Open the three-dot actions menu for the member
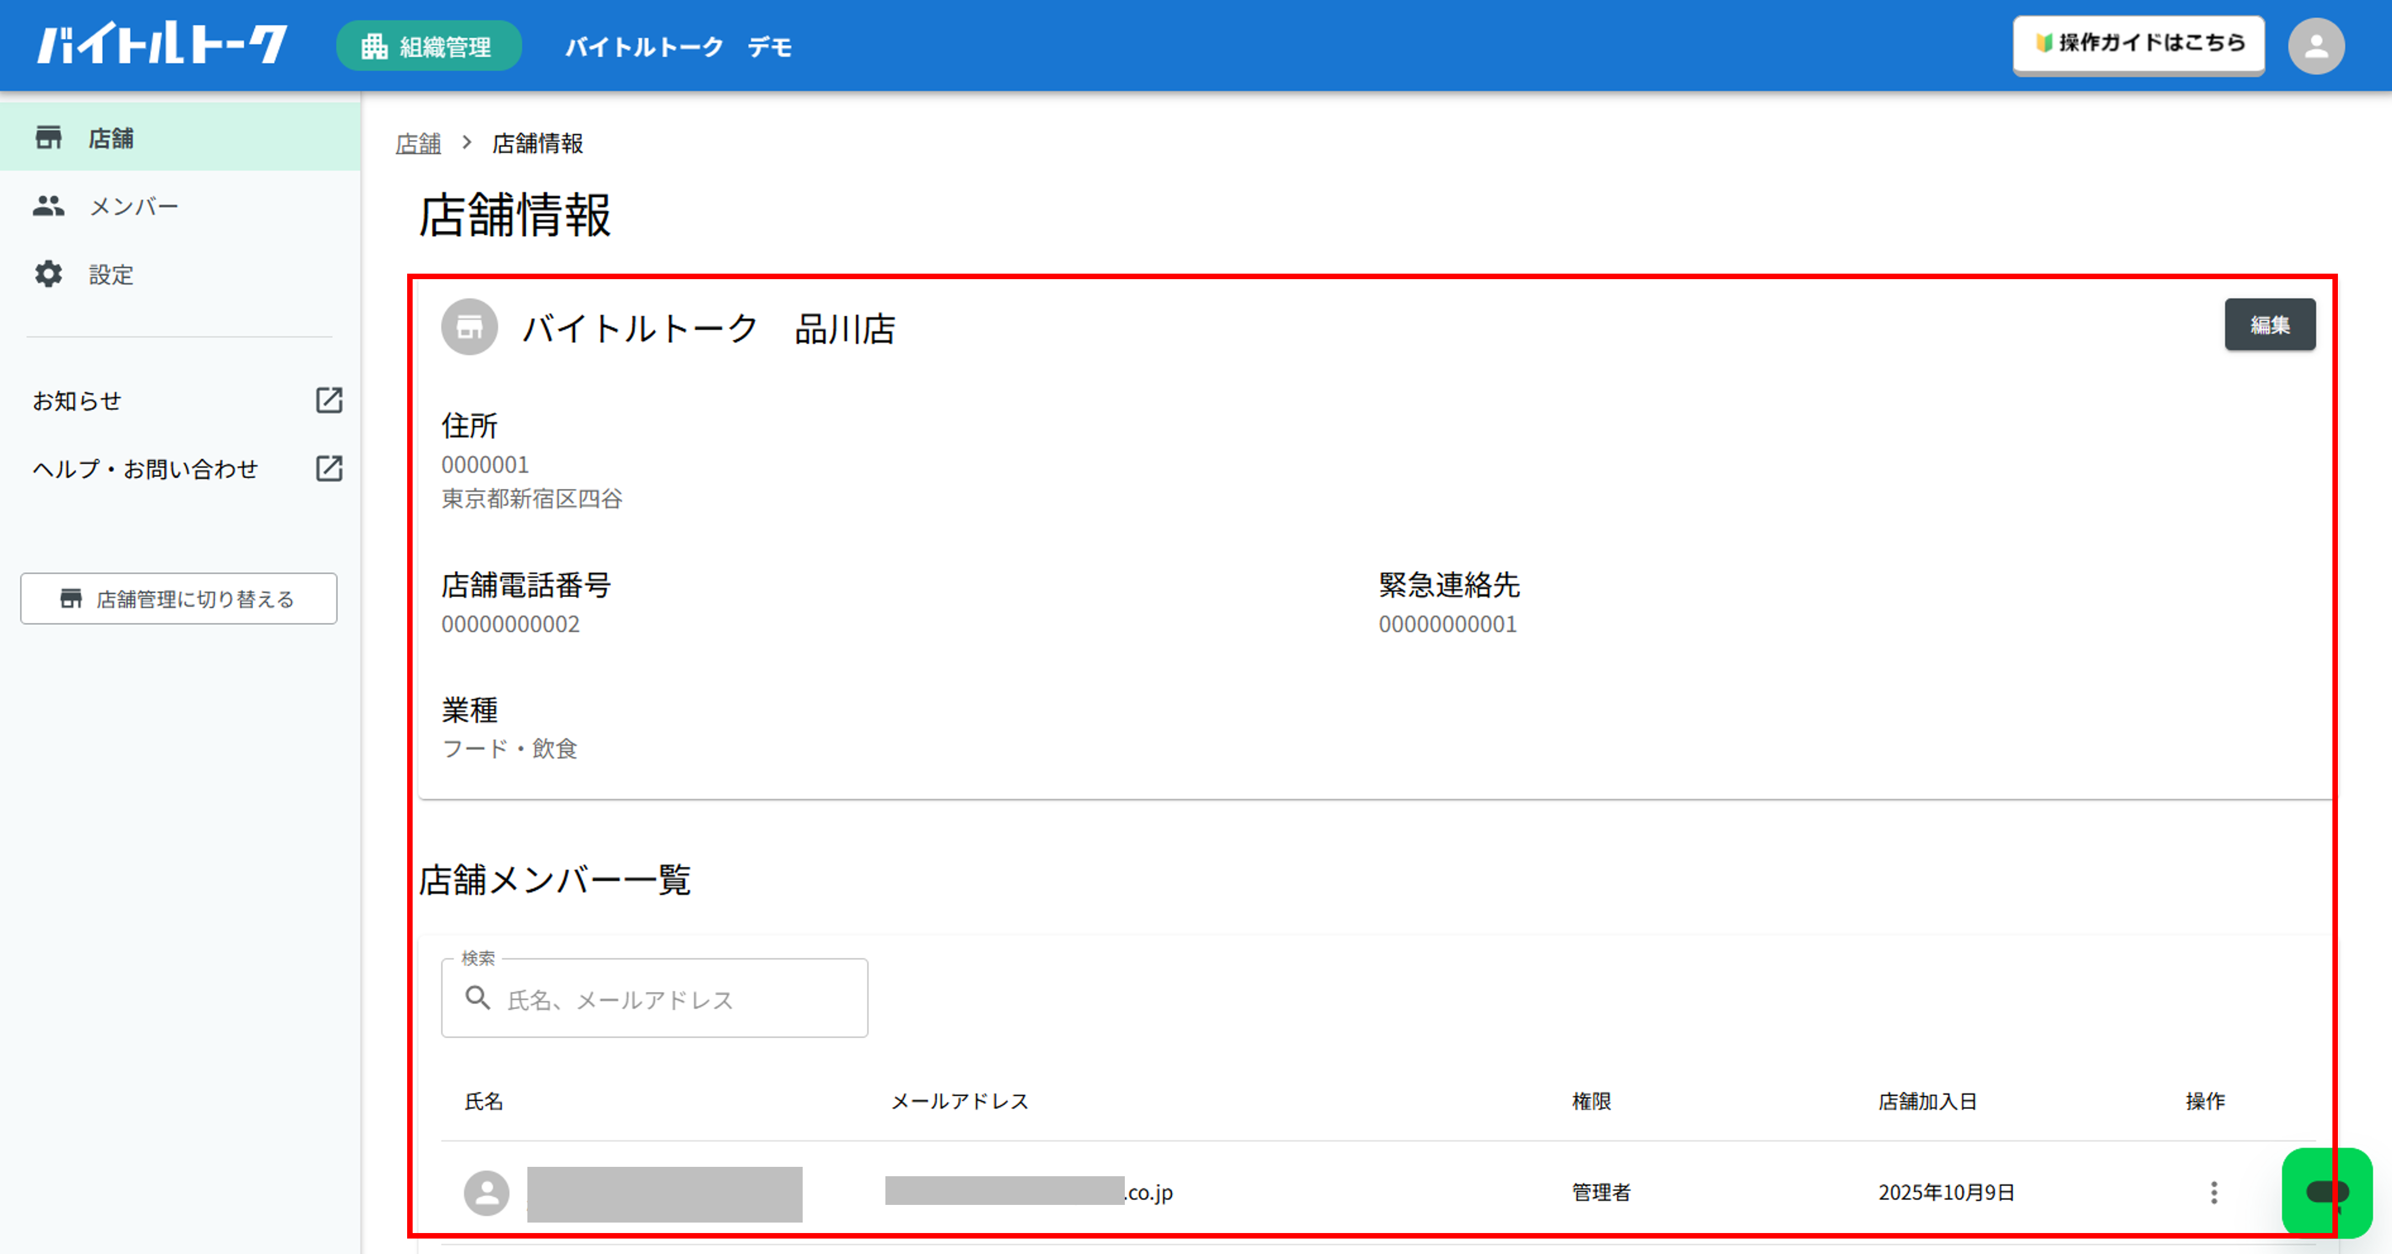 2214,1193
